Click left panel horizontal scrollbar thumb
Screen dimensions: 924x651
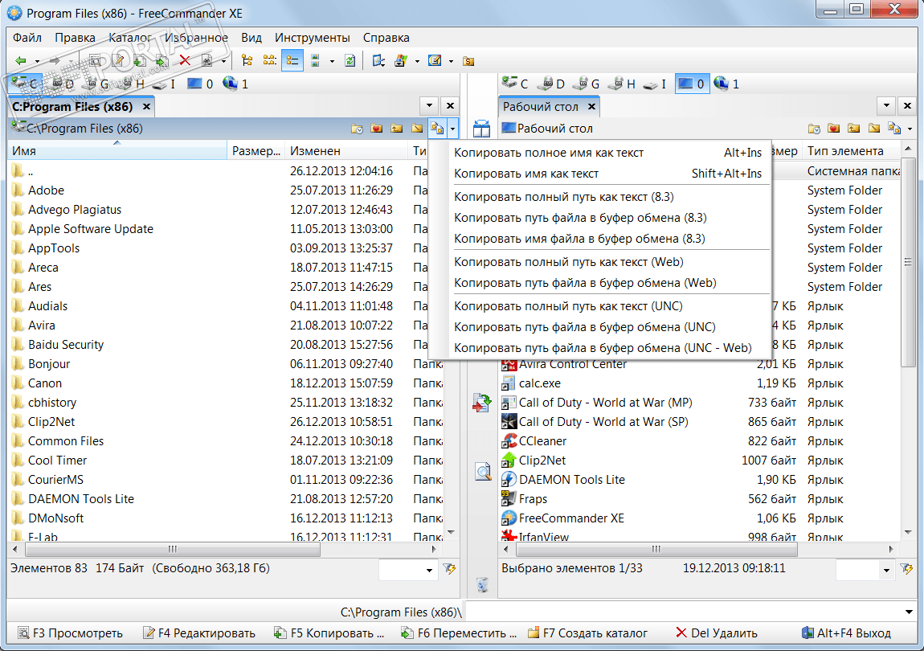pos(173,549)
